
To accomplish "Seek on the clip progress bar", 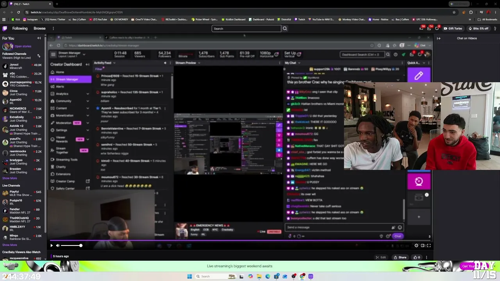I will tap(240, 241).
